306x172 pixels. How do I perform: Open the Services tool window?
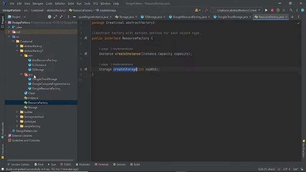click(119, 164)
